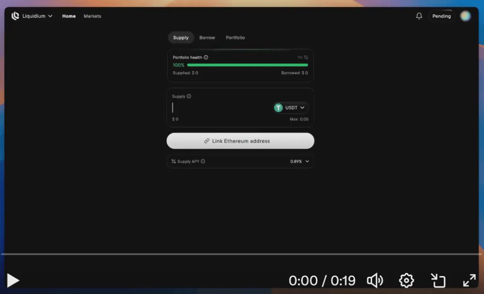Show Portfolio health info tooltip

click(206, 57)
